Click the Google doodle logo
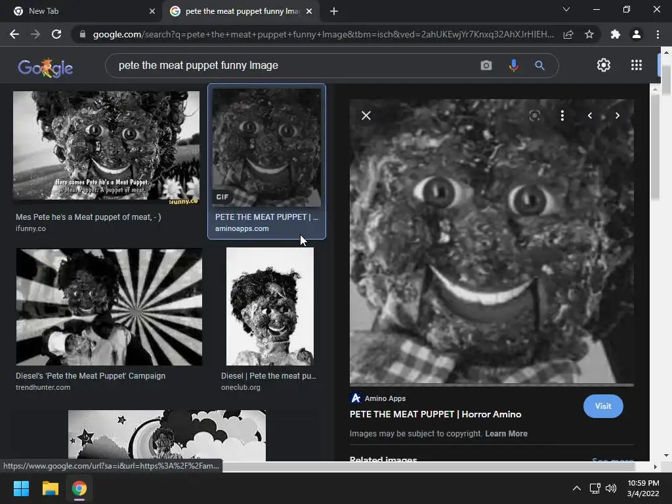The height and width of the screenshot is (504, 672). coord(45,68)
